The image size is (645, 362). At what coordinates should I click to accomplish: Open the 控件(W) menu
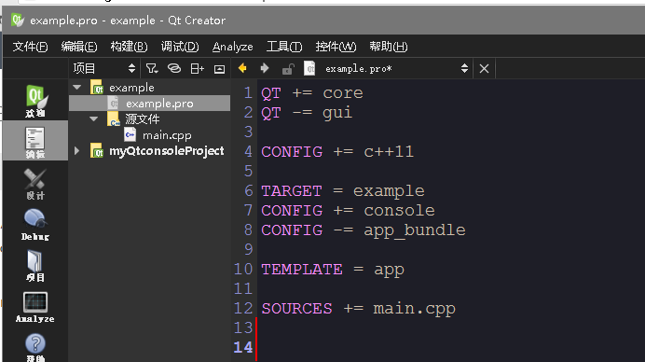pos(336,47)
